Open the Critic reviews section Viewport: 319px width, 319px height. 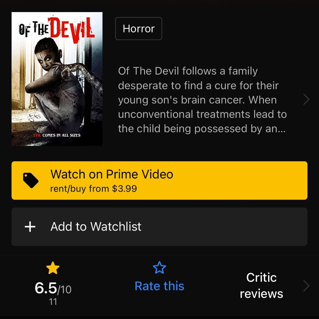[x=261, y=286]
